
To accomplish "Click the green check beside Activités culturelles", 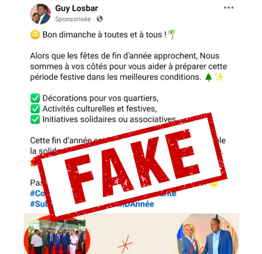I will pos(35,109).
